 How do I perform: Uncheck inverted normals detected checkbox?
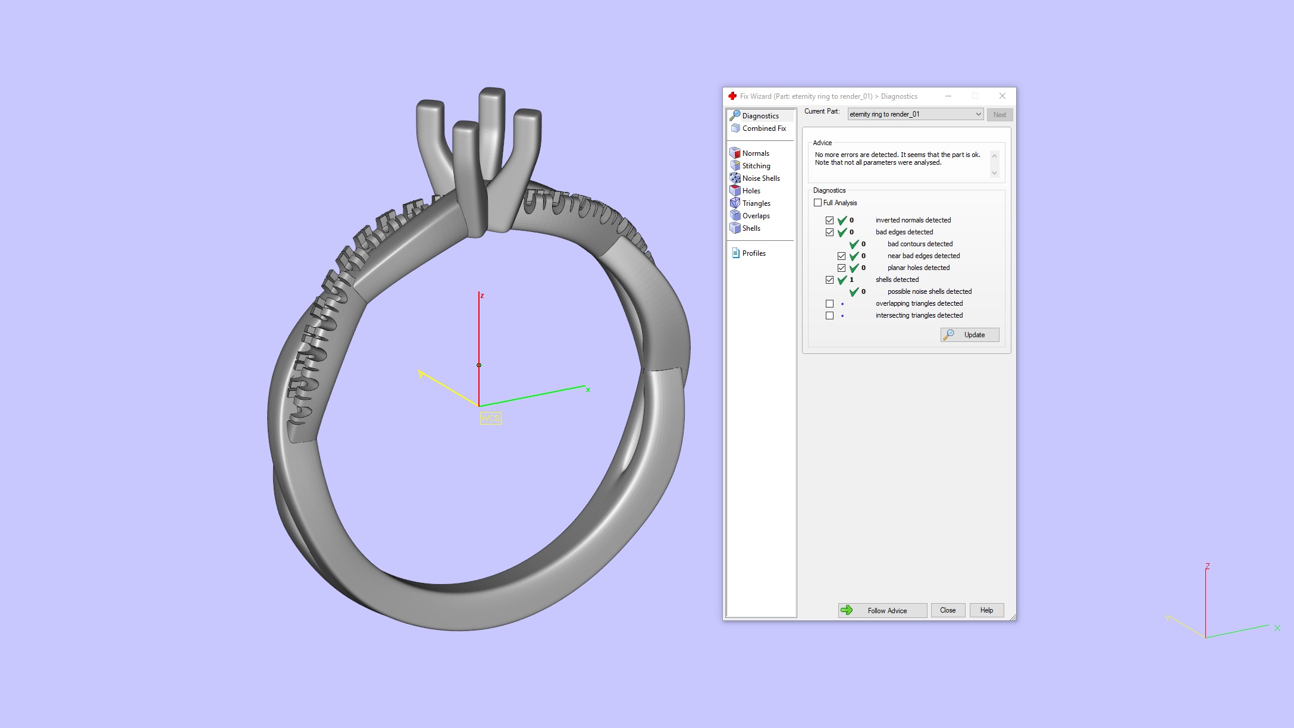pos(830,221)
